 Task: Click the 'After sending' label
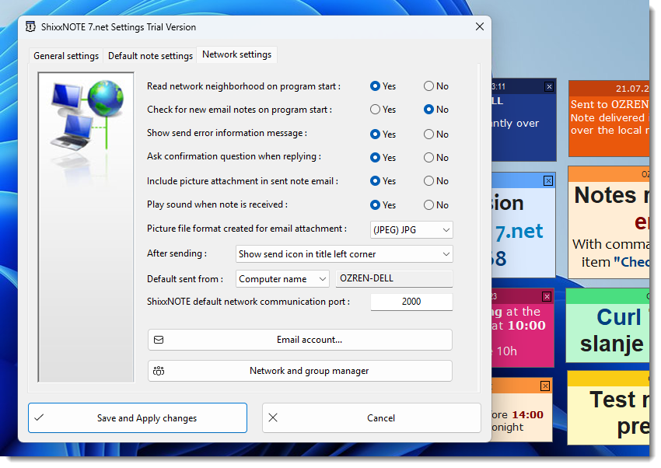(177, 253)
